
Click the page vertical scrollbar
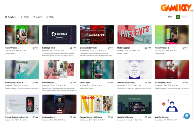point(193,50)
